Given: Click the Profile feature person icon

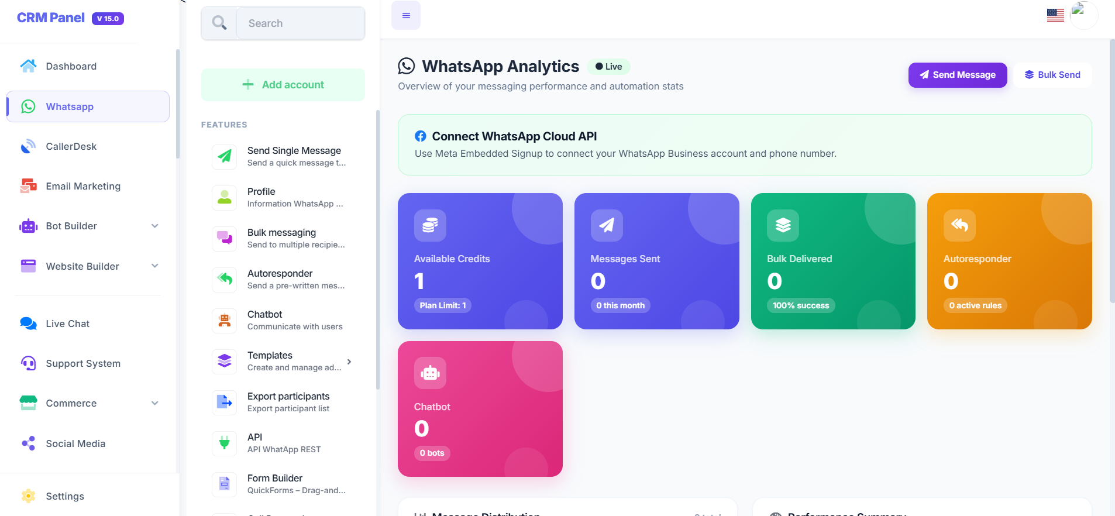Looking at the screenshot, I should click(225, 198).
